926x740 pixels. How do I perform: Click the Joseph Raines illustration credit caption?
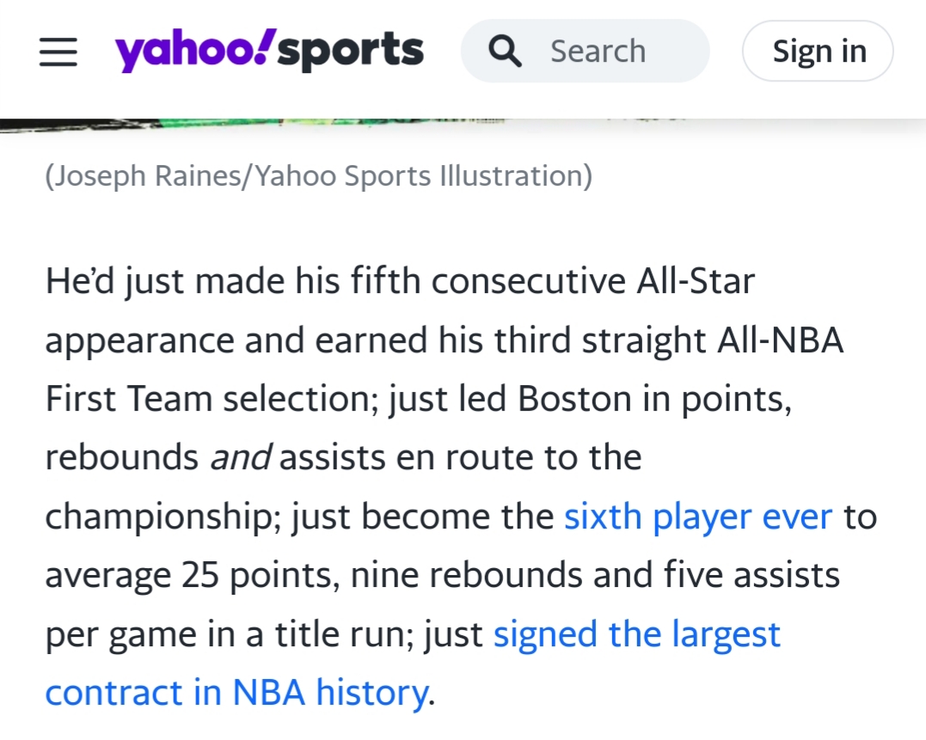tap(319, 176)
